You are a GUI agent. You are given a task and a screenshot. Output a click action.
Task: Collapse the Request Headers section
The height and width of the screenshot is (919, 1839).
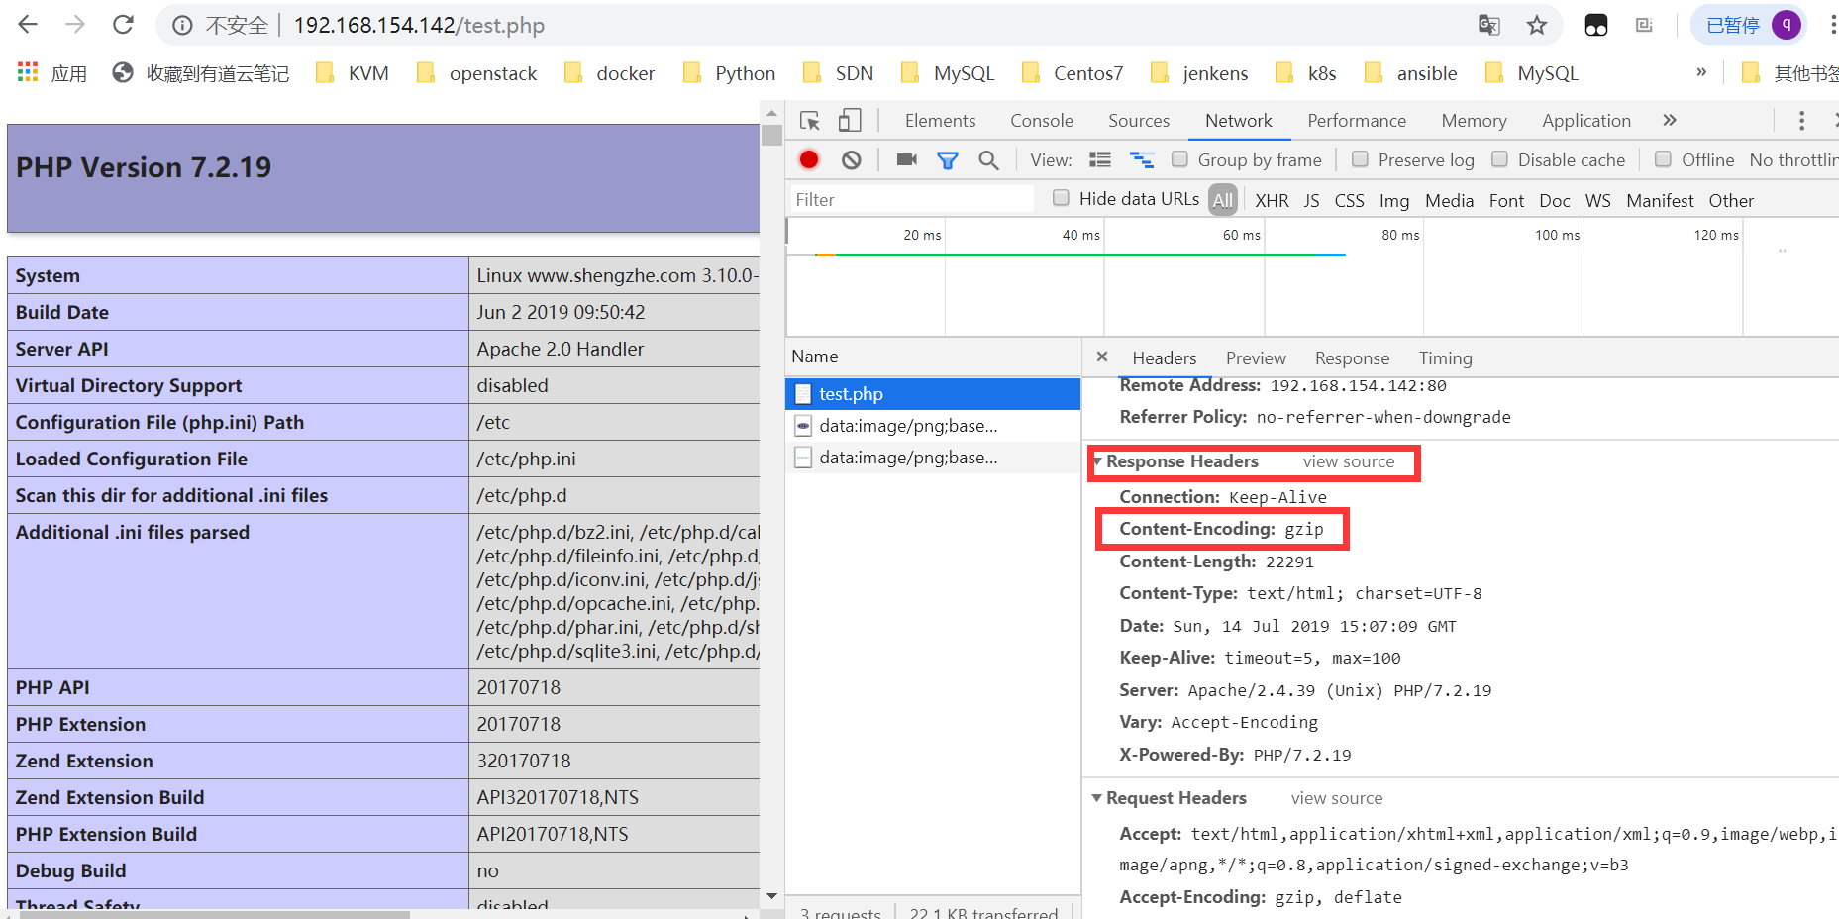pos(1097,798)
